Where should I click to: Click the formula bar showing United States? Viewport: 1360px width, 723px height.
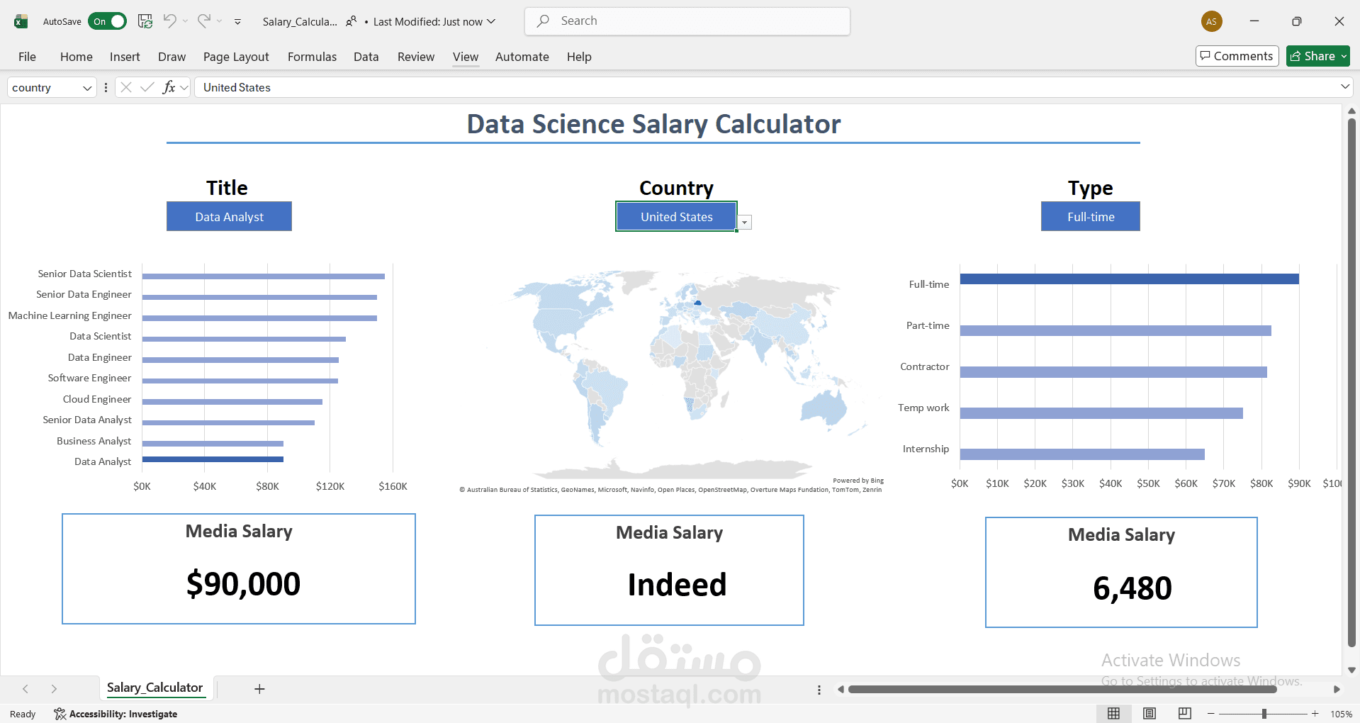click(765, 88)
